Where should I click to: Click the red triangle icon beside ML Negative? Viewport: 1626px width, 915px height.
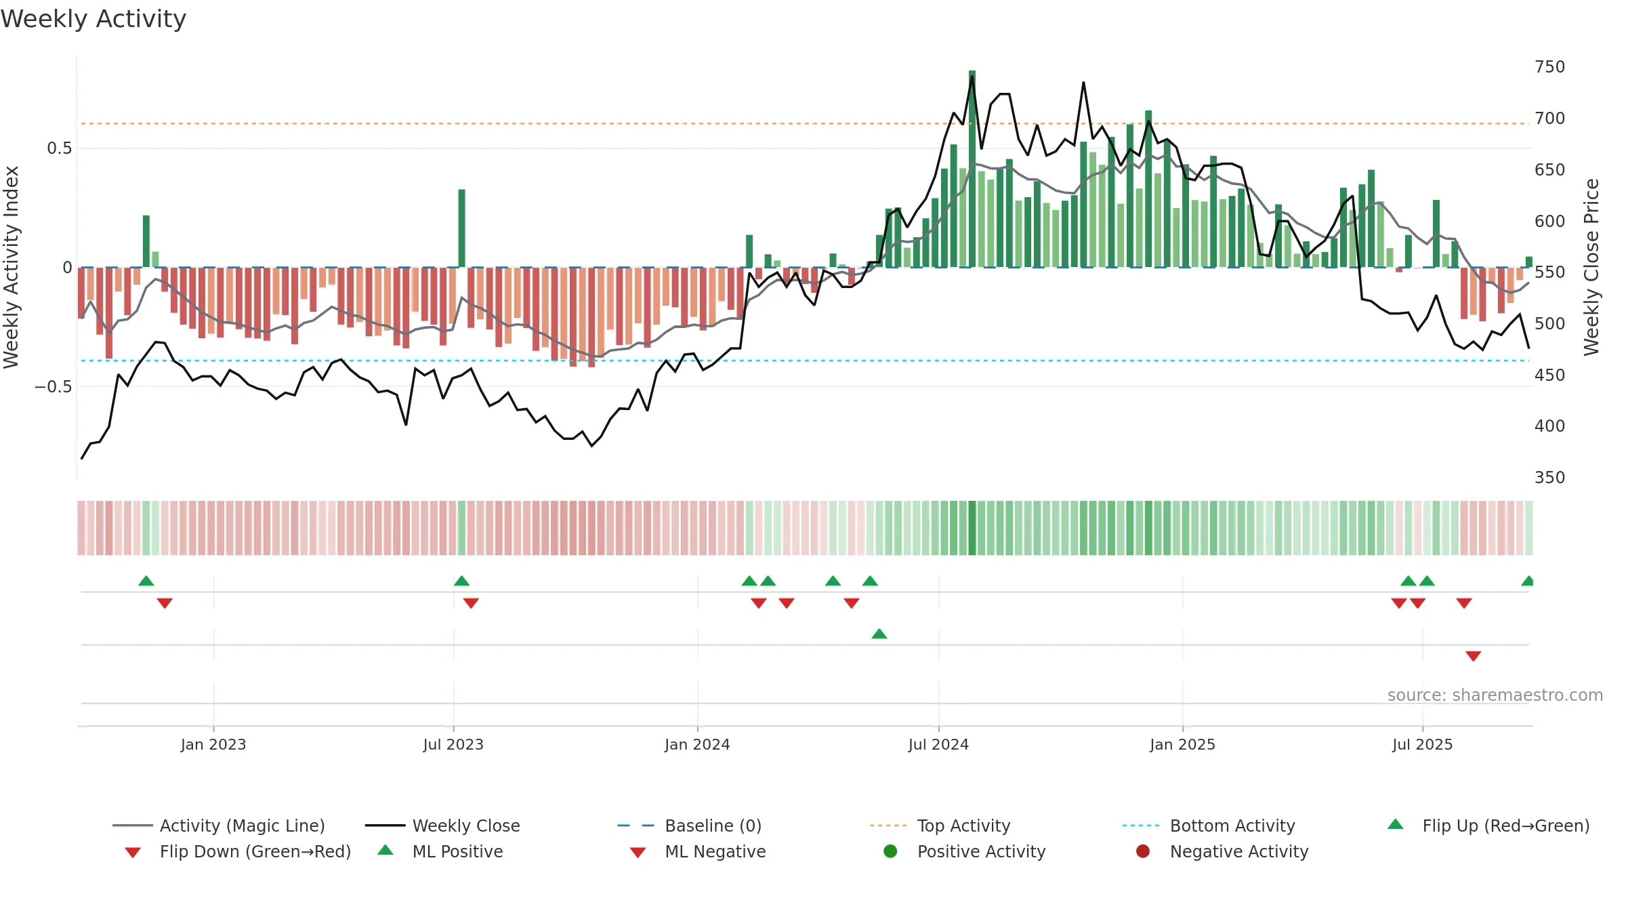tap(638, 853)
